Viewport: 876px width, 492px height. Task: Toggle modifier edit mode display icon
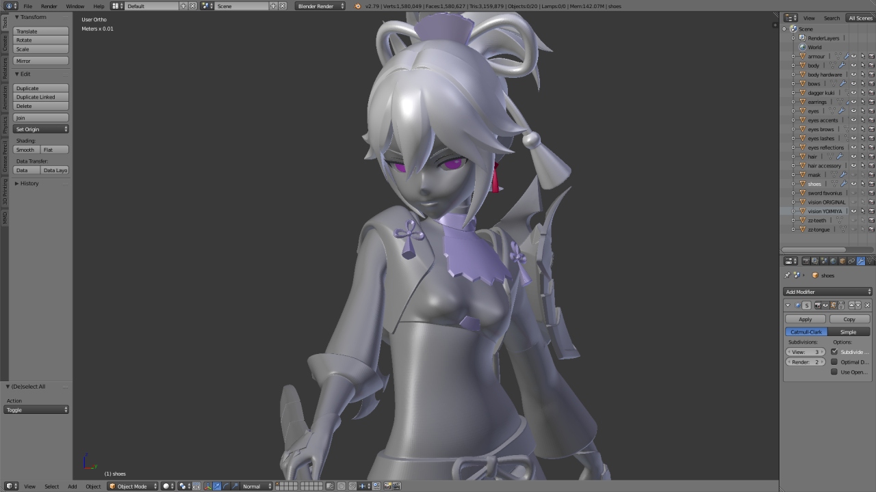pos(834,305)
